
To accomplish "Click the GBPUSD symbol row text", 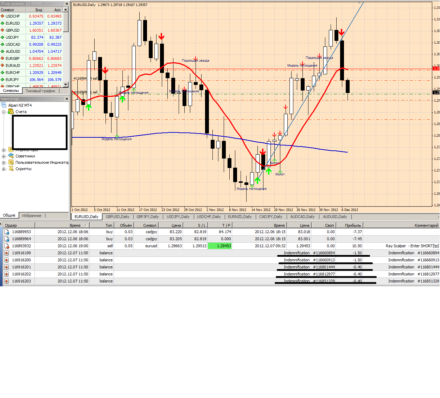I will [13, 30].
